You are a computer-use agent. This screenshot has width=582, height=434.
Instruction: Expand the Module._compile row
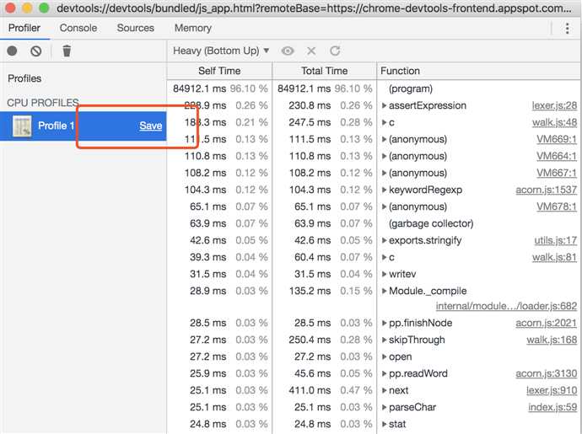pyautogui.click(x=384, y=291)
